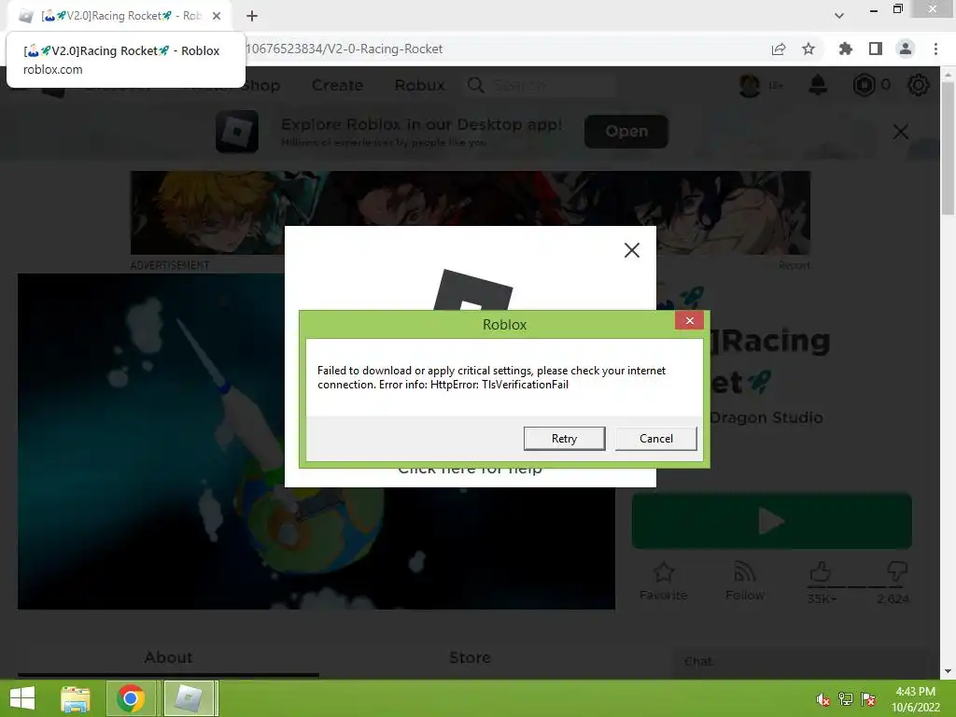
Task: Open the Create tab on Roblox navbar
Action: pyautogui.click(x=337, y=85)
